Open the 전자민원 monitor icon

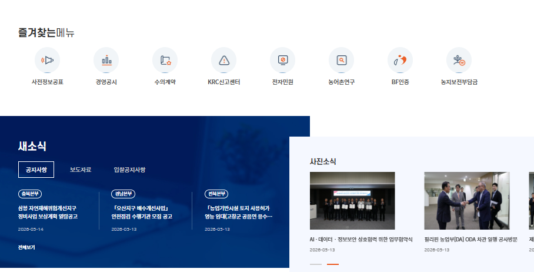283,60
